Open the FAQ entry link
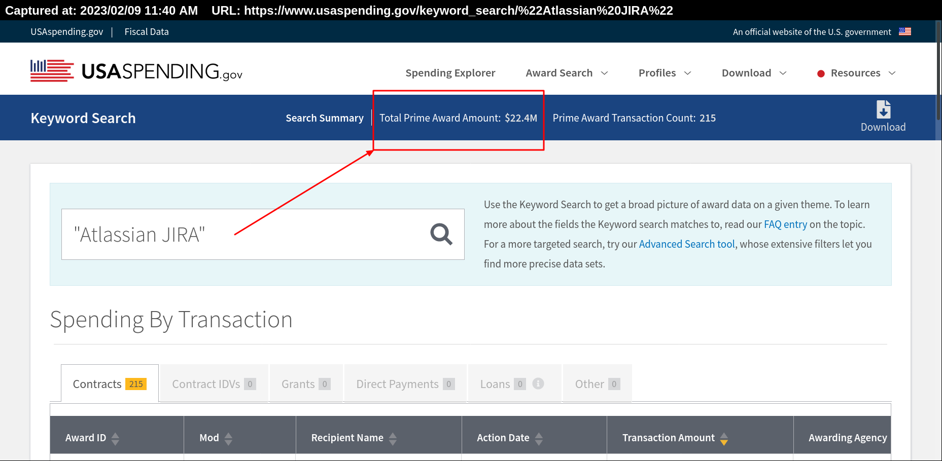 coord(785,224)
